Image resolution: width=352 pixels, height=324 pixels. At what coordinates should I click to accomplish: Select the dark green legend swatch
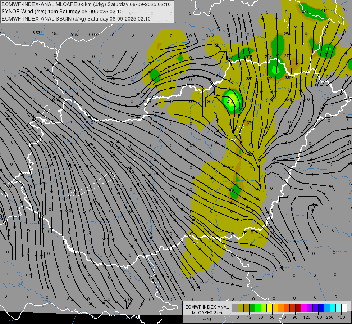click(x=252, y=308)
